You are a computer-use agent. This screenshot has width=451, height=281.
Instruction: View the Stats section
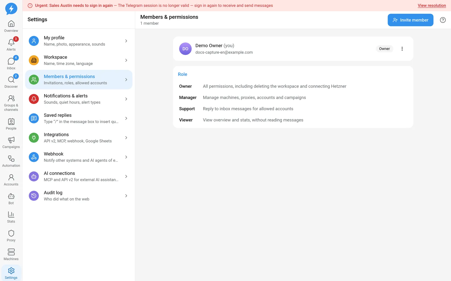(11, 217)
